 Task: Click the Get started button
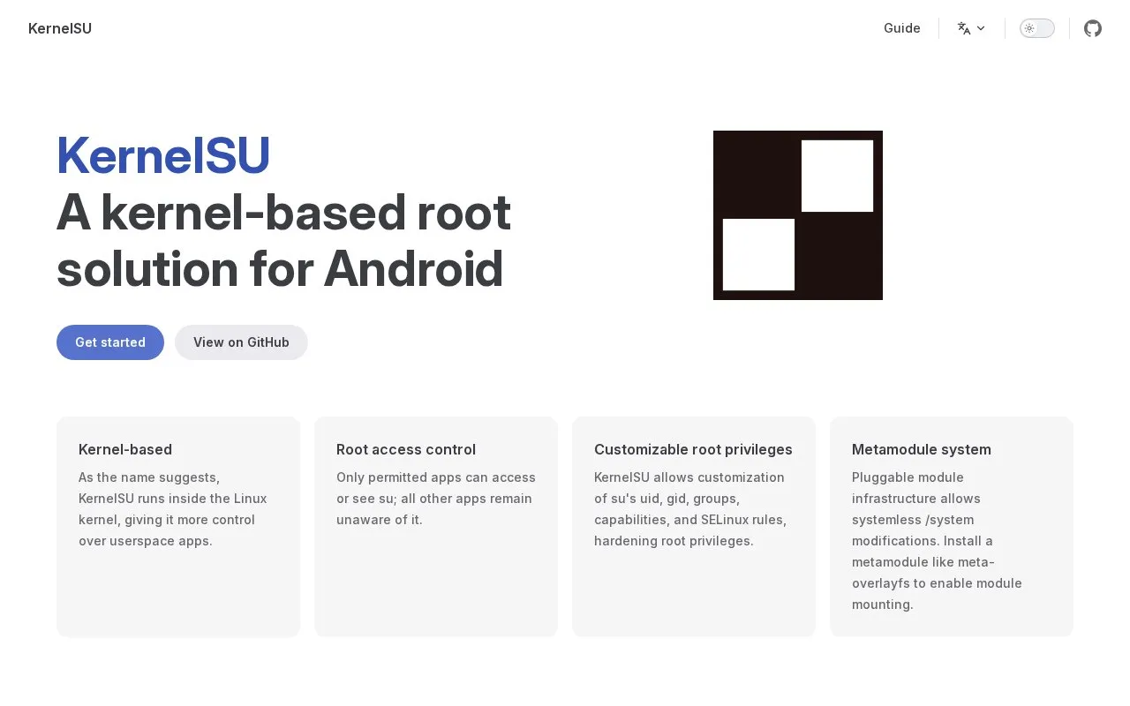tap(110, 342)
